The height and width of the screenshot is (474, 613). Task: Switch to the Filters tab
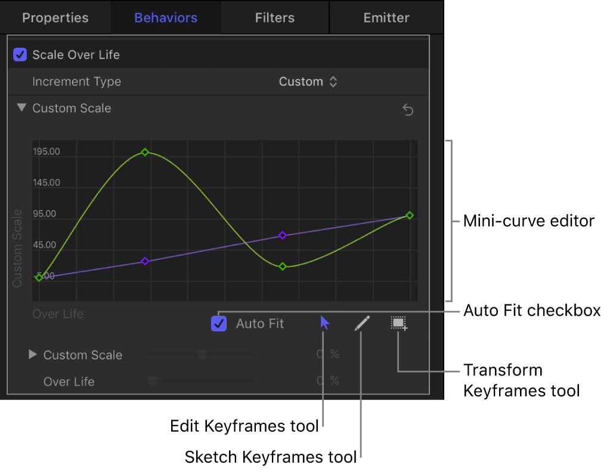coord(274,17)
